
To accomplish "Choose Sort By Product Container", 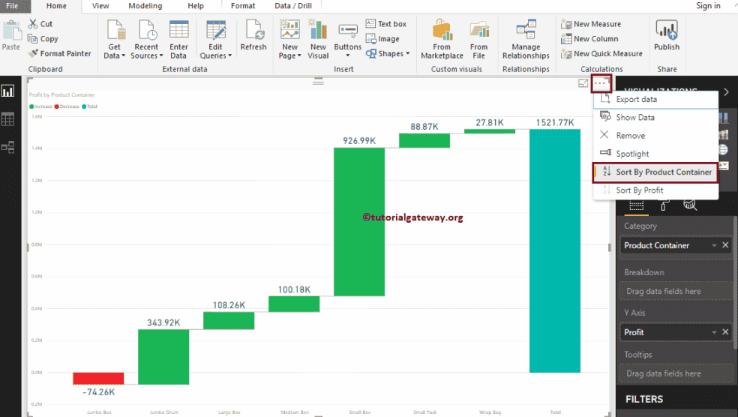I will 655,172.
